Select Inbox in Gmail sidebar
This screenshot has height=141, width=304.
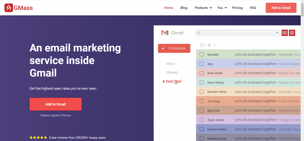coord(170,63)
